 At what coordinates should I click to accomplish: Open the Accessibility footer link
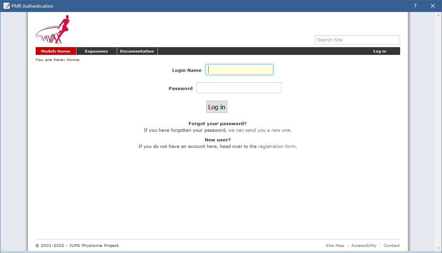(x=364, y=246)
